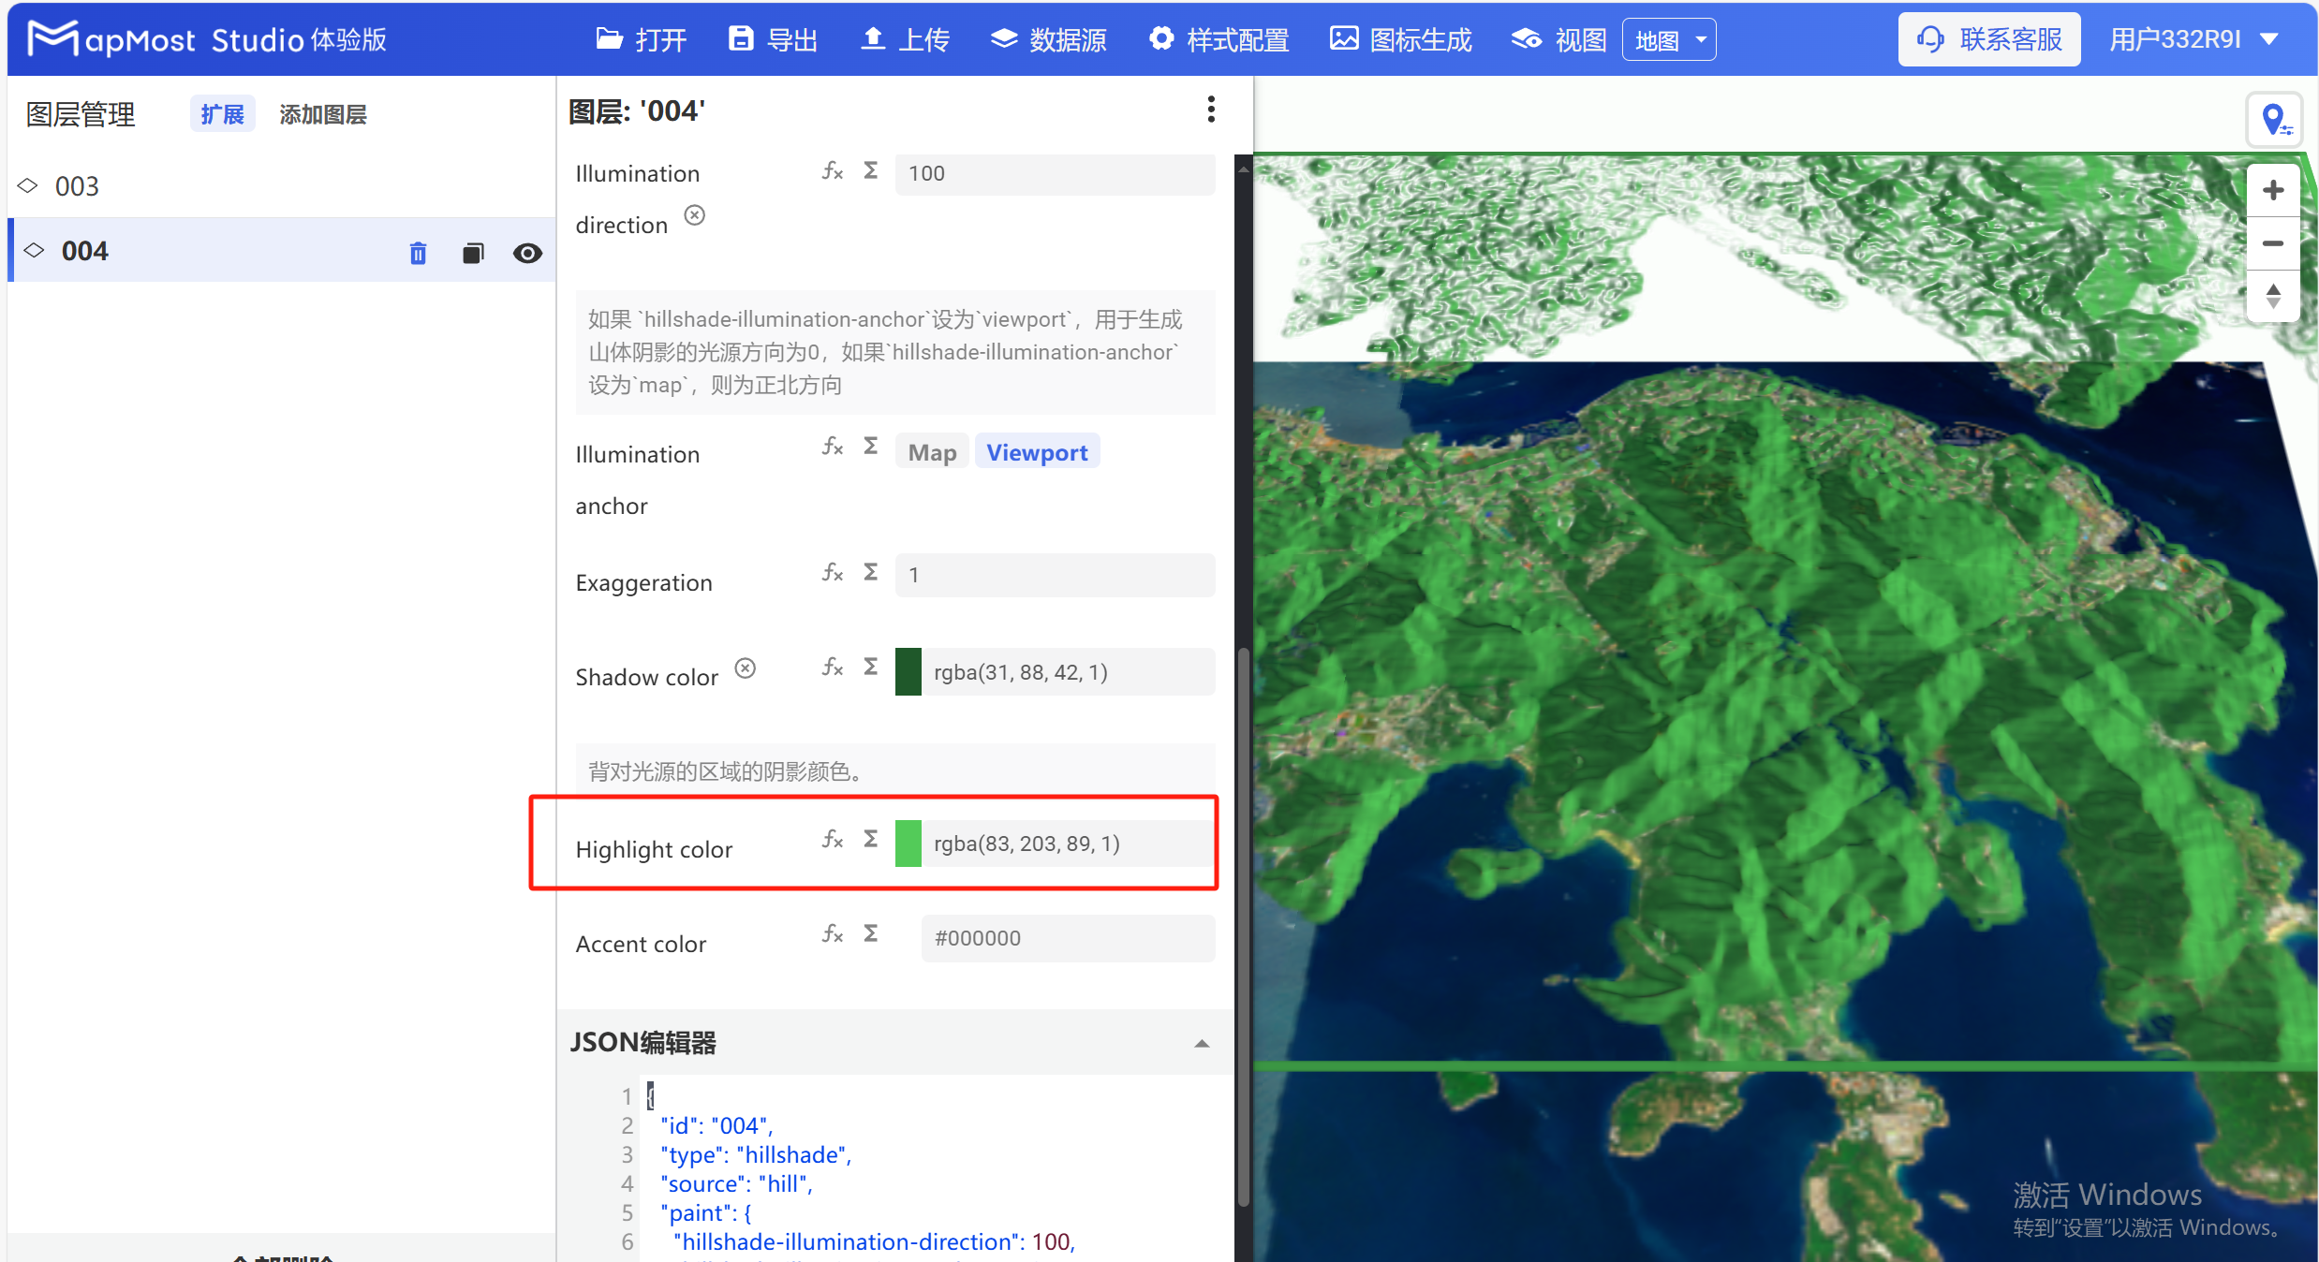Click the 添加图层 button
This screenshot has width=2319, height=1262.
(323, 114)
